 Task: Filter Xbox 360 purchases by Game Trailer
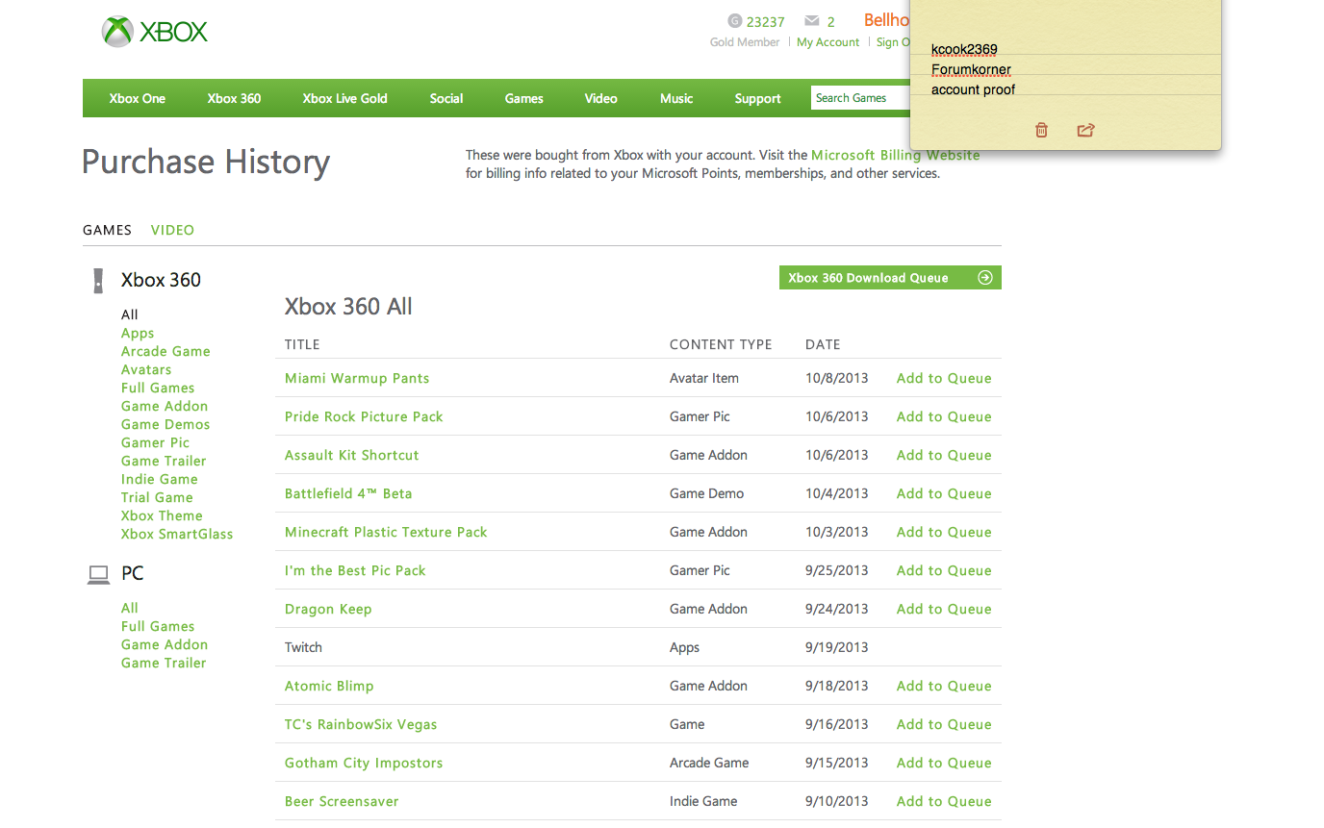[164, 461]
